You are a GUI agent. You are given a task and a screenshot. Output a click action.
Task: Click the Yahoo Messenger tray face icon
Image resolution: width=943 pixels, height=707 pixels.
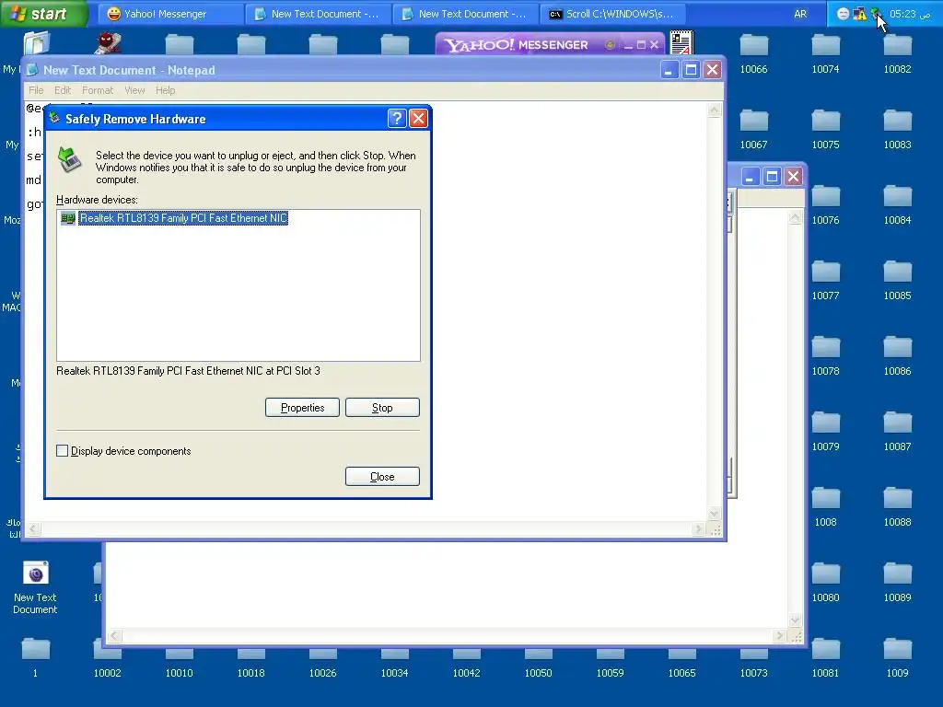[x=844, y=14]
